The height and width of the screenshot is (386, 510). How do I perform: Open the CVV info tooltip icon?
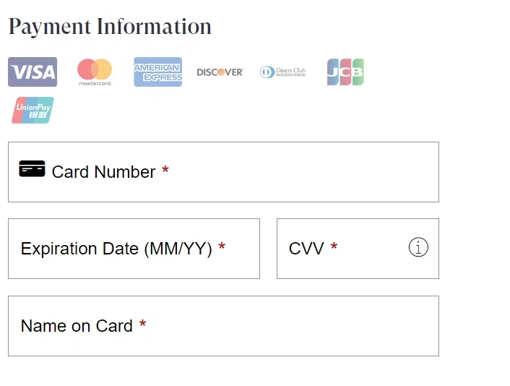(x=418, y=248)
